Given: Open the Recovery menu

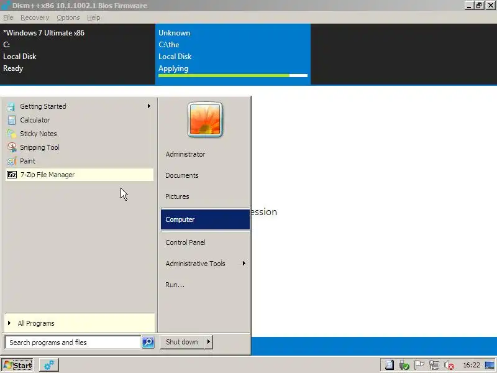Looking at the screenshot, I should point(35,17).
